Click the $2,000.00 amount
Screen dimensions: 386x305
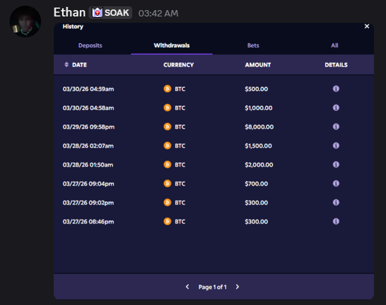(259, 165)
